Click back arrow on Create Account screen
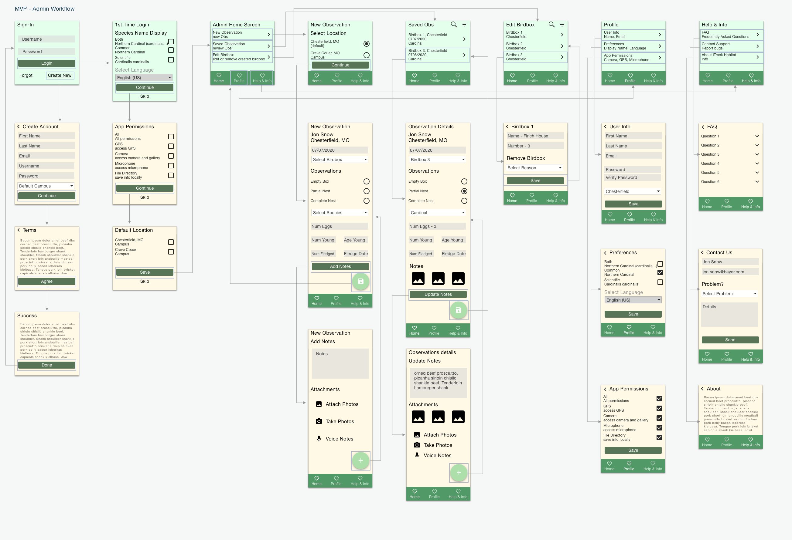 click(x=19, y=127)
